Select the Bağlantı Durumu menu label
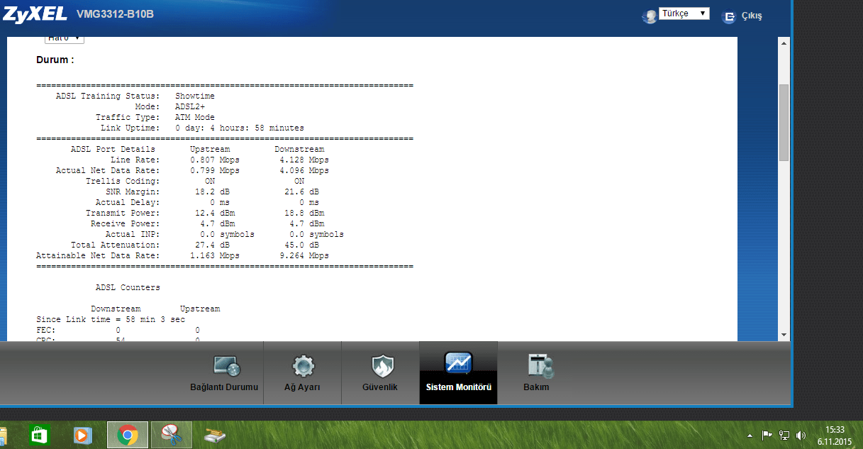This screenshot has height=449, width=863. [x=224, y=387]
